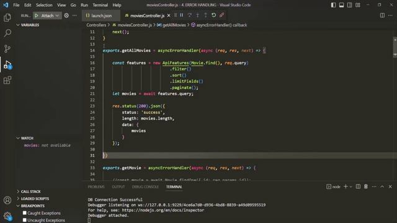The height and width of the screenshot is (223, 397).
Task: Split the editor to the right
Action: click(x=382, y=15)
